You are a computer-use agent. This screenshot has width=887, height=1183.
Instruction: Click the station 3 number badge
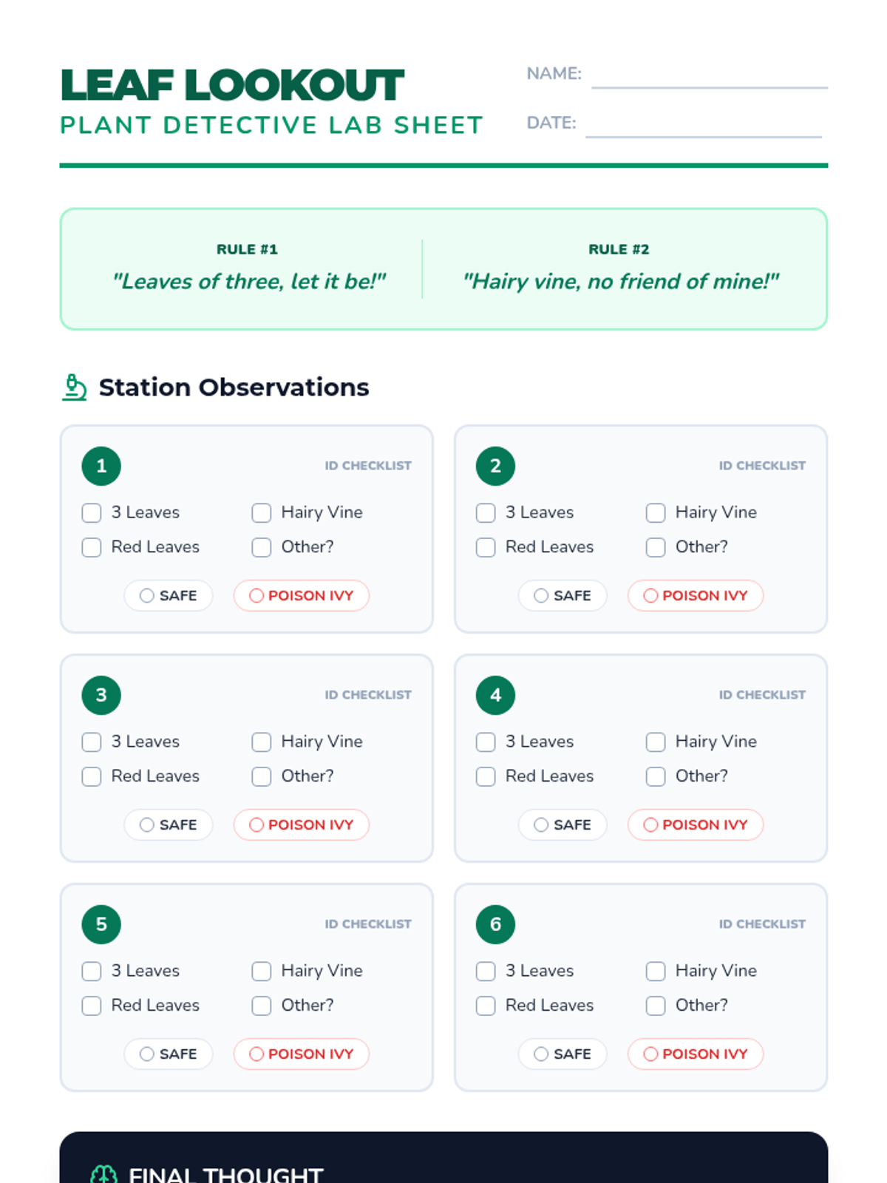pyautogui.click(x=101, y=696)
